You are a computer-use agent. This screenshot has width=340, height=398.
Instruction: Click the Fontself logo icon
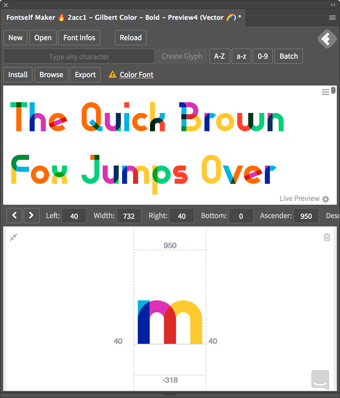click(x=327, y=39)
